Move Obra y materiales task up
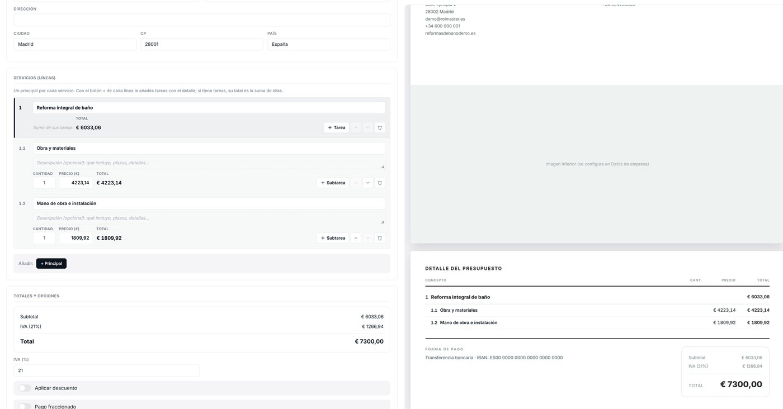The width and height of the screenshot is (783, 409). tap(356, 183)
